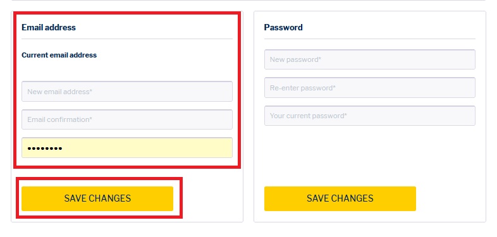497x237 pixels.
Task: Click the Password section heading
Action: [283, 27]
